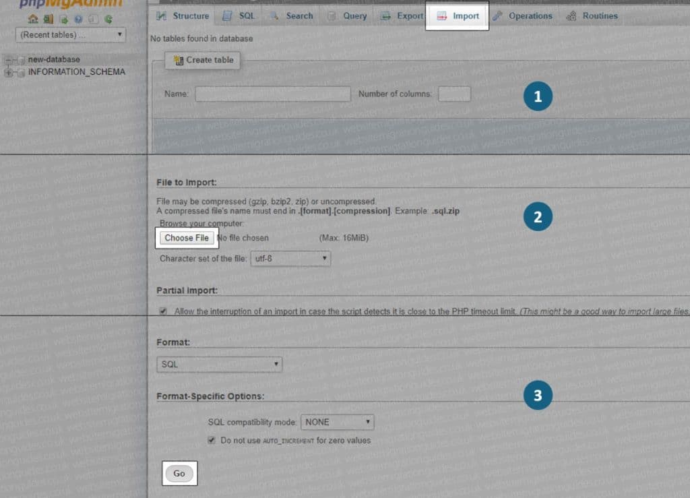Click the Create table text
This screenshot has height=498, width=690.
pyautogui.click(x=210, y=60)
